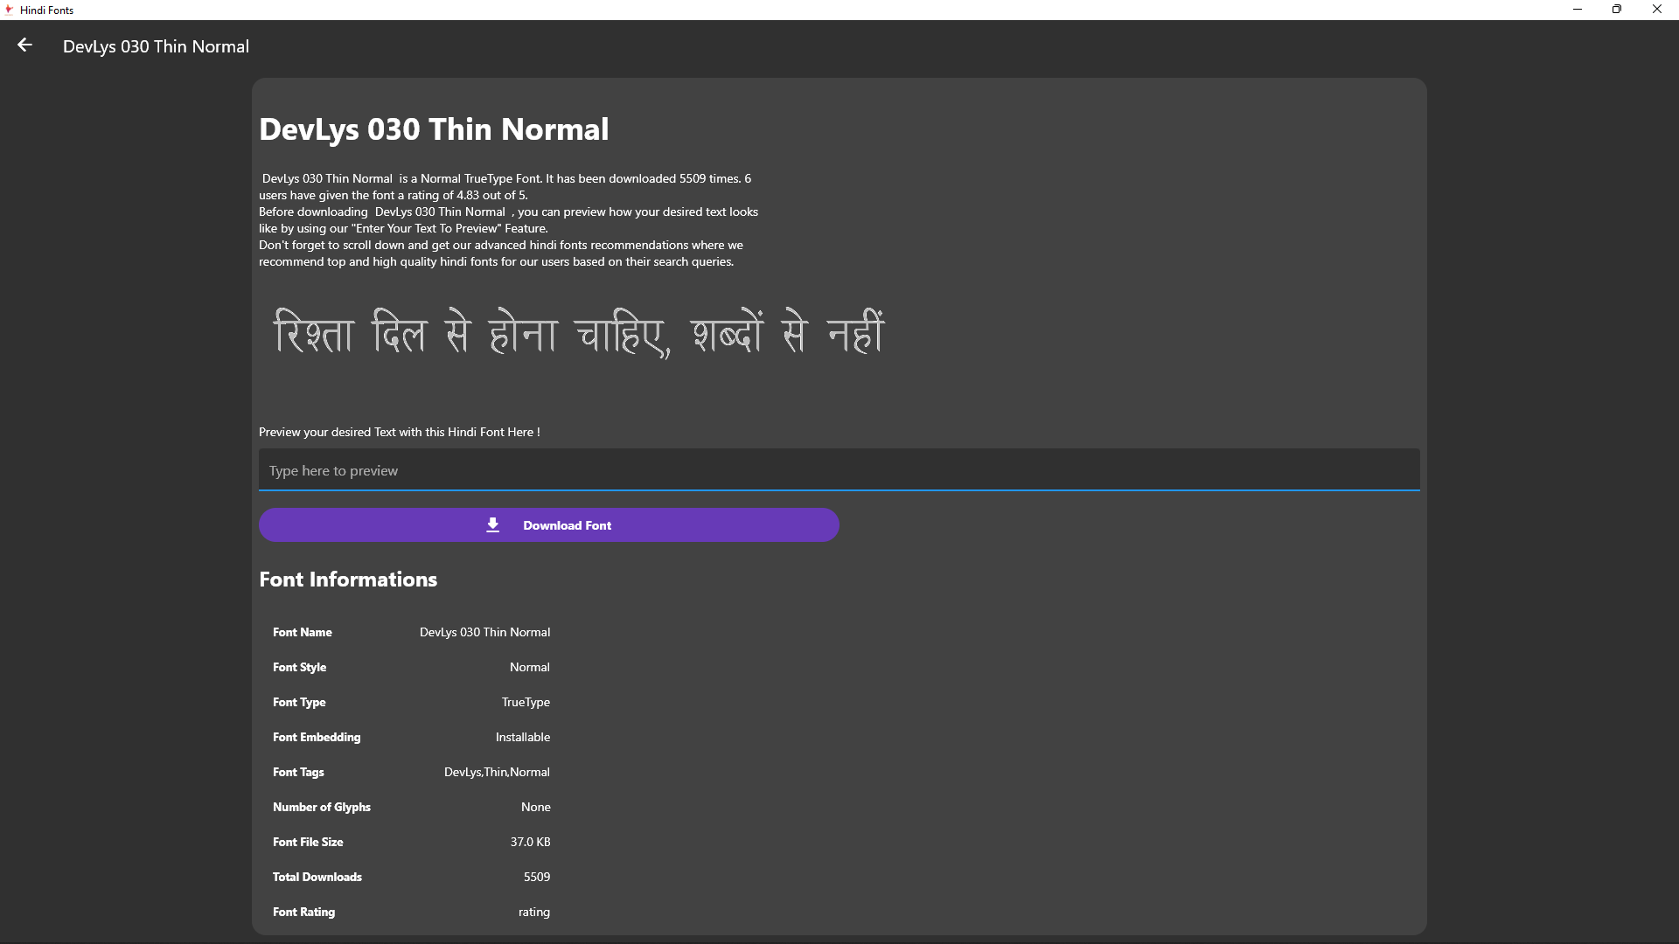Click the Font Informations heading
Viewport: 1679px width, 944px height.
point(348,580)
